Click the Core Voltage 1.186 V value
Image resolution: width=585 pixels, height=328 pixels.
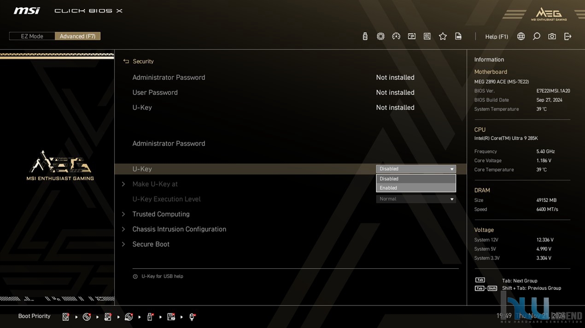tap(544, 161)
